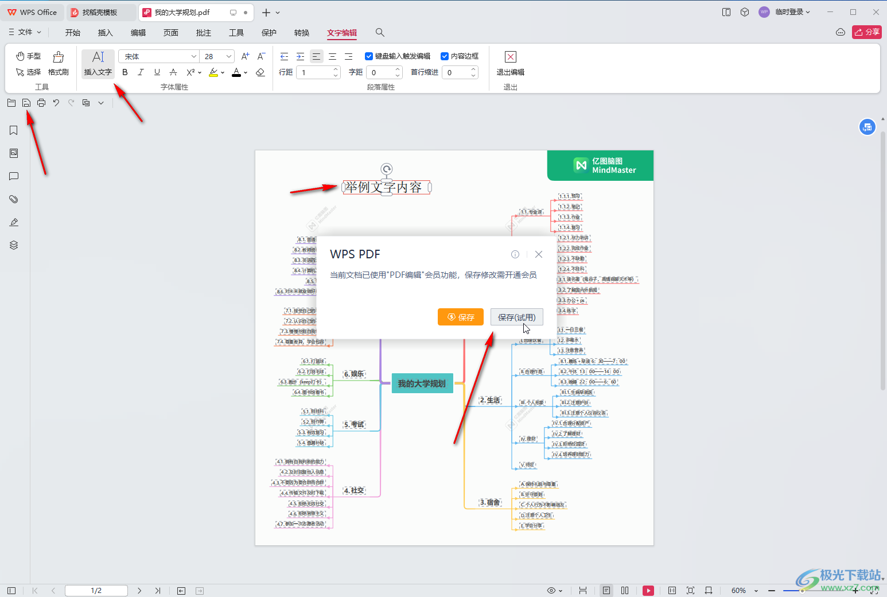
Task: Open the attachments sidebar panel
Action: point(14,199)
